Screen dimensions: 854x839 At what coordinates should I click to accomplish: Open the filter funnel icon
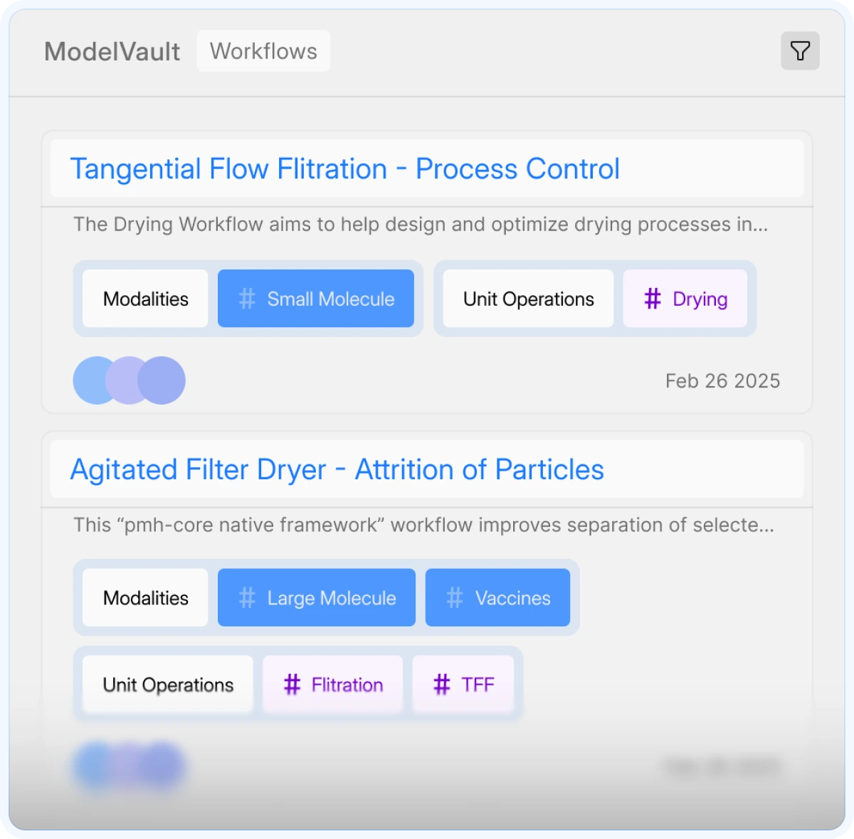click(800, 51)
